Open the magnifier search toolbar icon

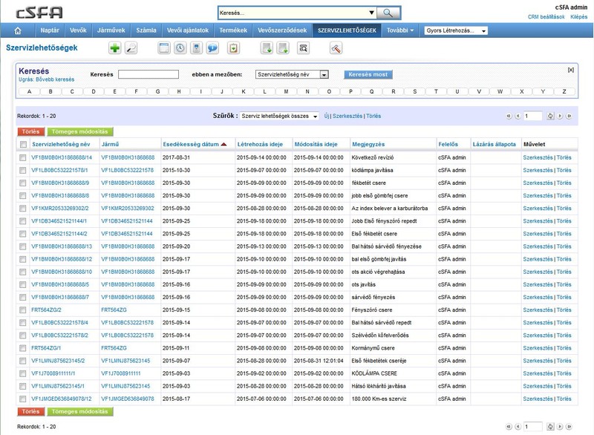point(131,48)
